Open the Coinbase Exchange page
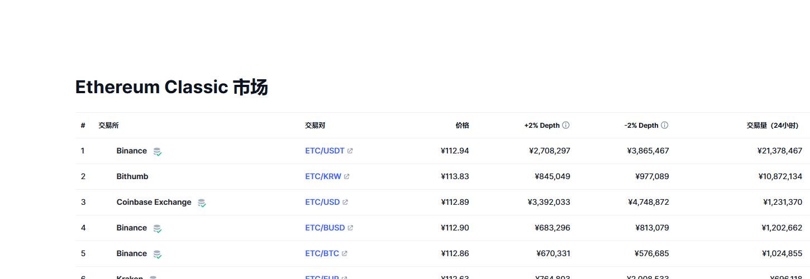 click(x=154, y=202)
